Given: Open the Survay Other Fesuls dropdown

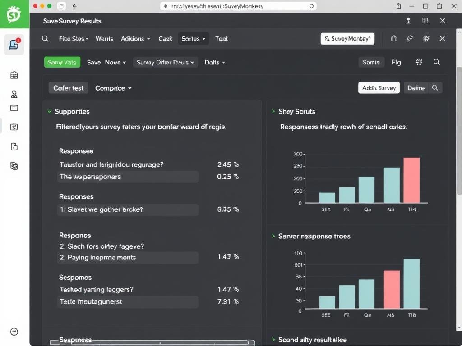Looking at the screenshot, I should (x=166, y=62).
